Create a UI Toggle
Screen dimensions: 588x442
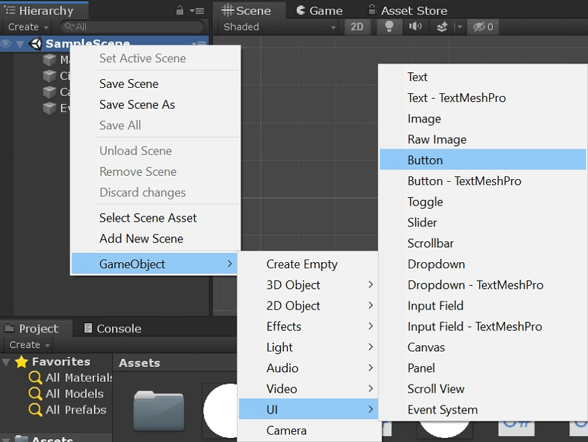pos(483,201)
